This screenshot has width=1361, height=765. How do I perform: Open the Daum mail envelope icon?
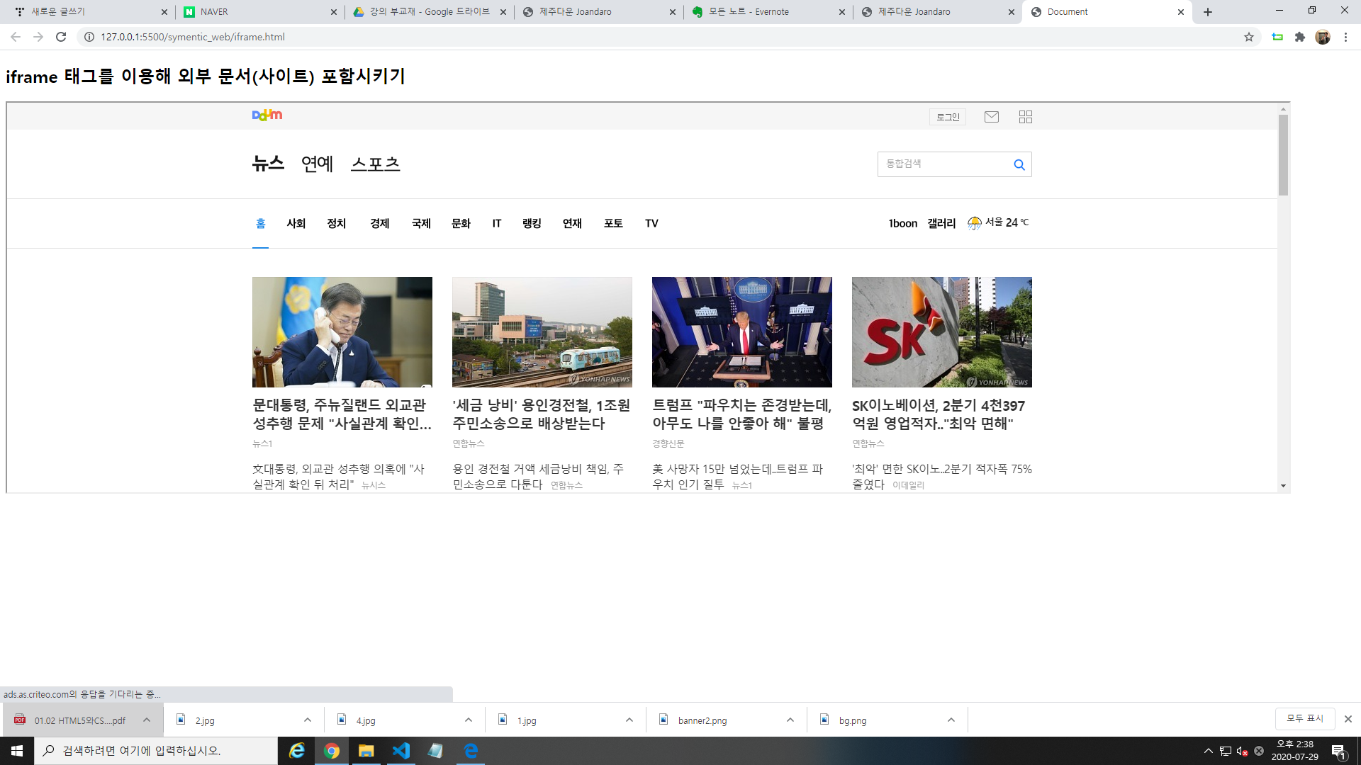coord(991,117)
